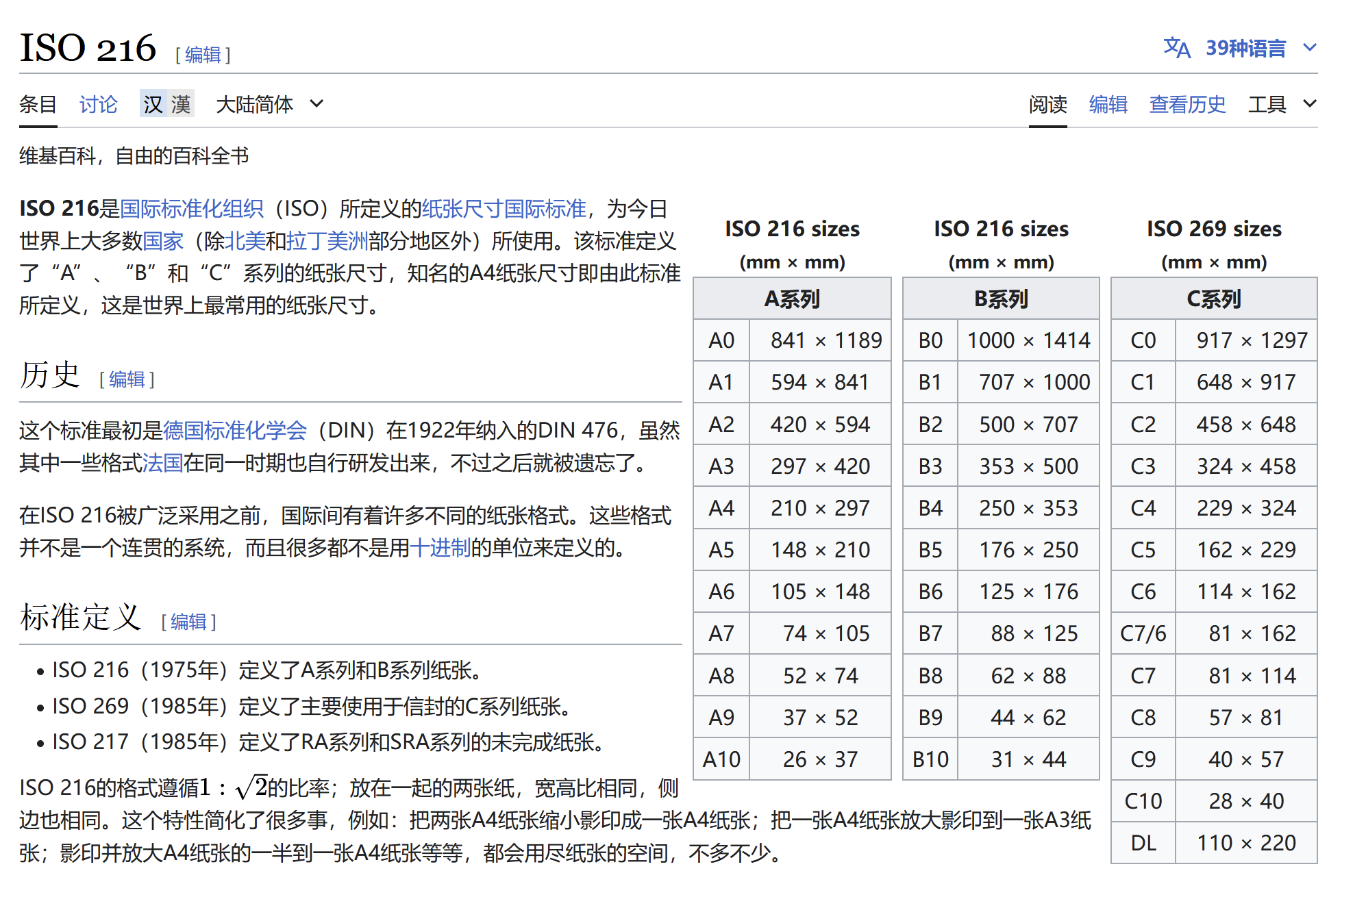
Task: Open the 大陆简体 variant dropdown
Action: point(269,104)
